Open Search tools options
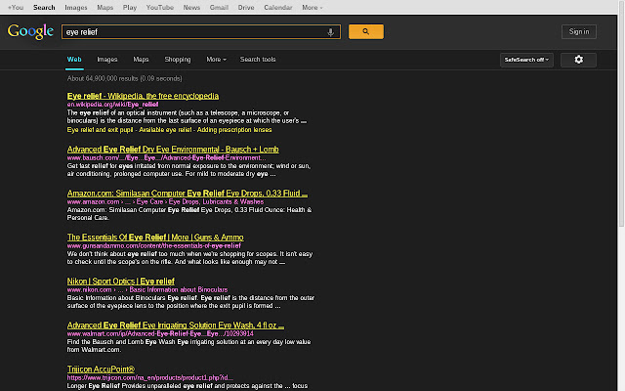 (x=258, y=60)
